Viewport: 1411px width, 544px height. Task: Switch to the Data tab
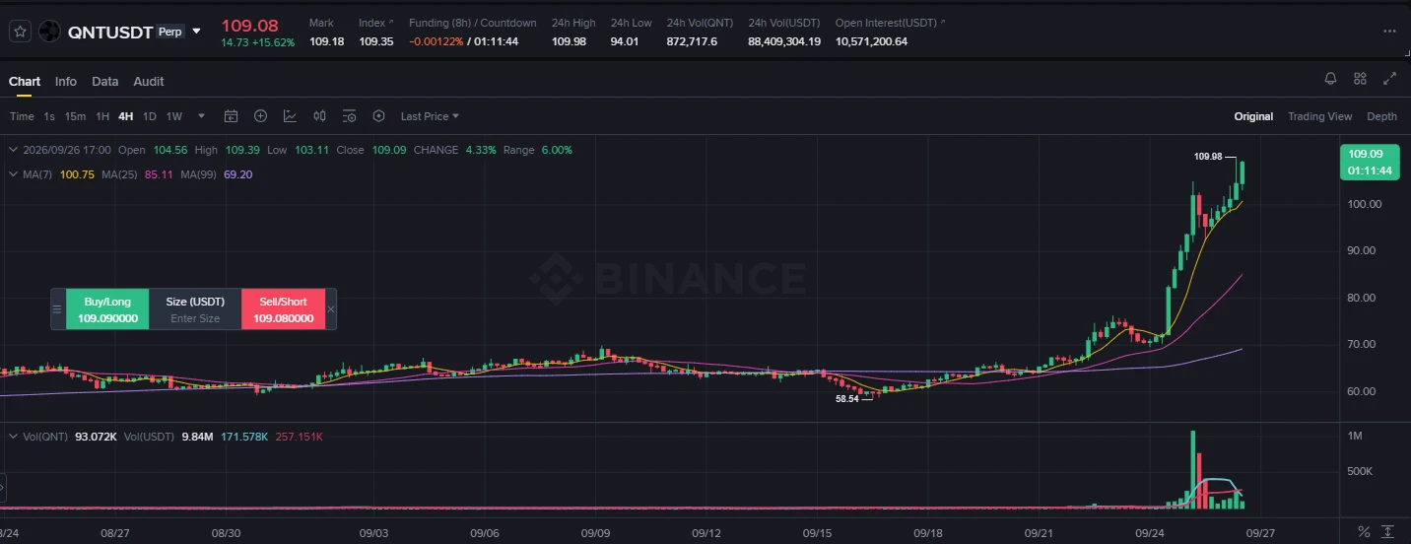[105, 82]
